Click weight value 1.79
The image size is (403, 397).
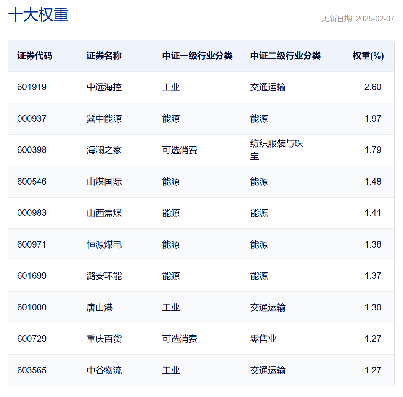(372, 150)
